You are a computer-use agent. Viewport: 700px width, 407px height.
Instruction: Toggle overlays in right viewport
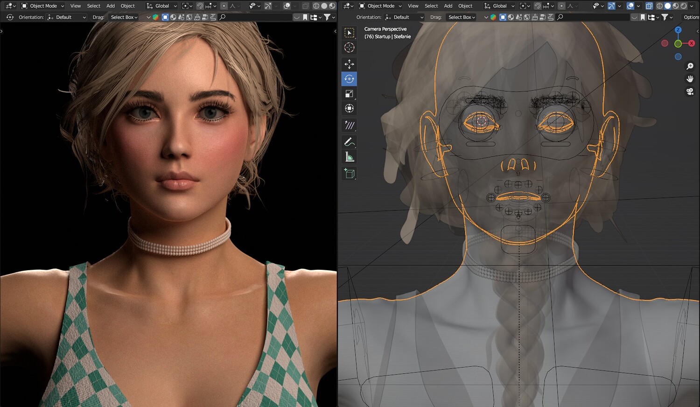(630, 6)
